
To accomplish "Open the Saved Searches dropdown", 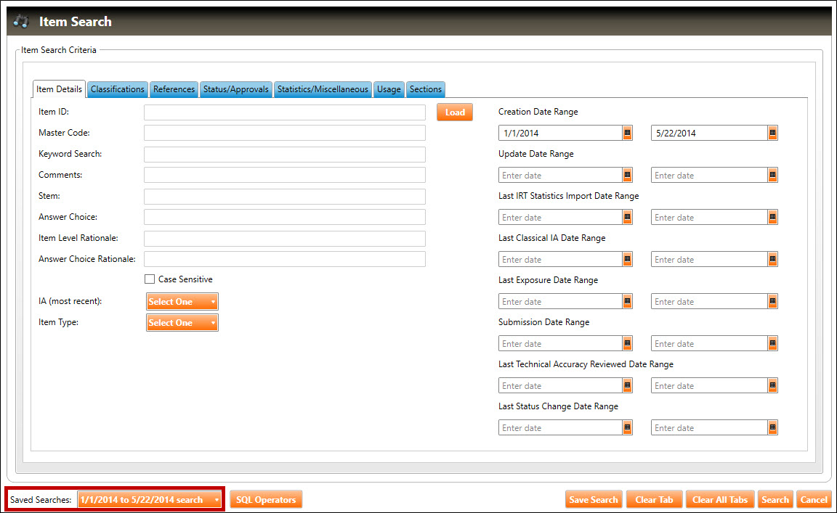I will 149,499.
